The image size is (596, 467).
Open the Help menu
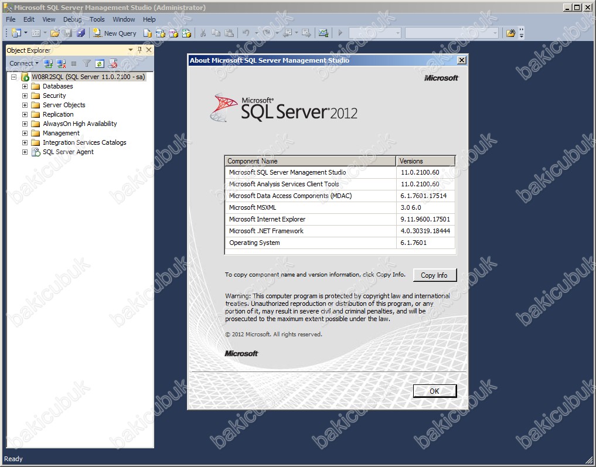click(149, 19)
